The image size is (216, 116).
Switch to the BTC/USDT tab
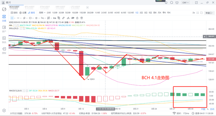coord(30,7)
